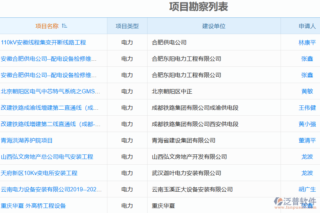Open the first 安徽合肥供电公司--配电设备检修维 project link
This screenshot has height=213, width=320.
(x=49, y=59)
